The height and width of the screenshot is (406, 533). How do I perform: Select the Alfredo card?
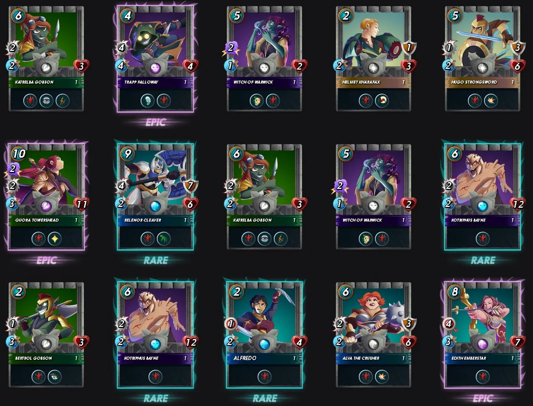point(265,335)
